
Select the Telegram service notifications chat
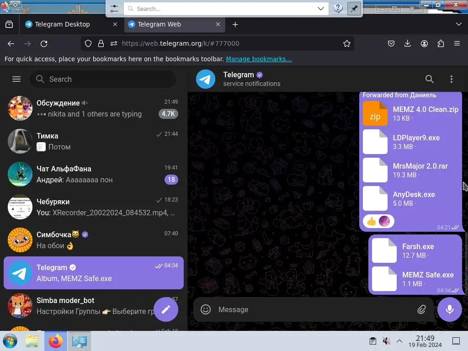tap(93, 273)
